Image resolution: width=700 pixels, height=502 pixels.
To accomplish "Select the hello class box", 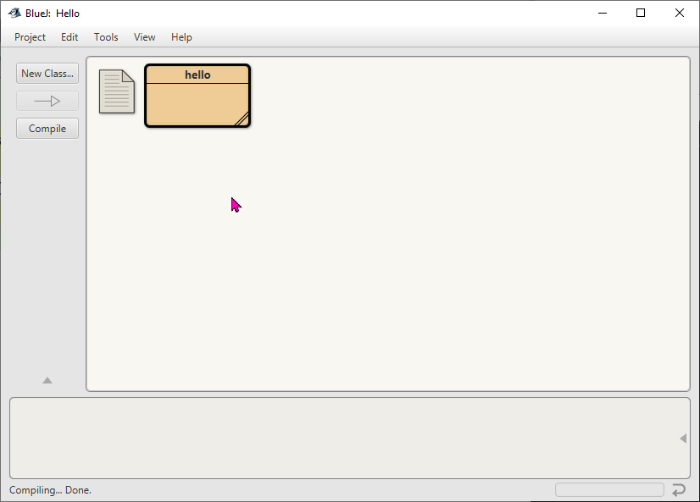I will pyautogui.click(x=197, y=102).
